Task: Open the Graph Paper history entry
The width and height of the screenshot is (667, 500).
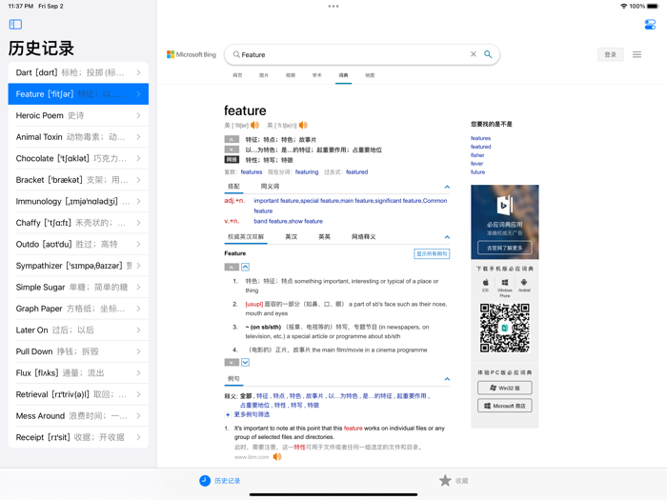Action: pyautogui.click(x=78, y=309)
